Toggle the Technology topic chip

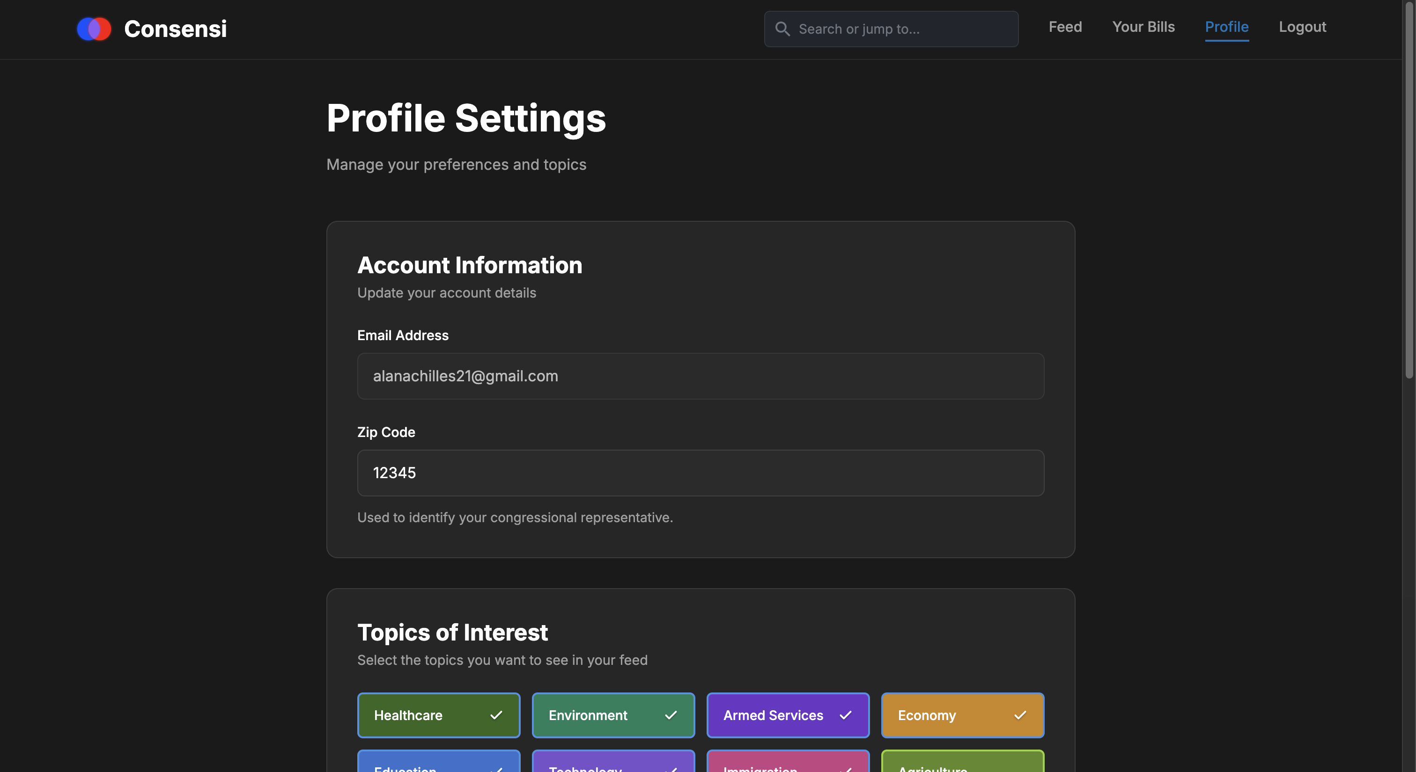(612, 763)
